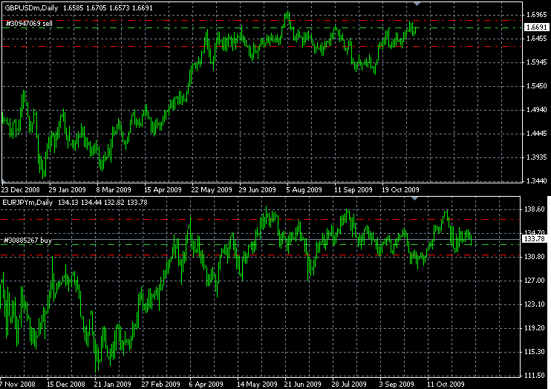
Task: Click the highlighted current price 133.78 label
Action: (535, 239)
